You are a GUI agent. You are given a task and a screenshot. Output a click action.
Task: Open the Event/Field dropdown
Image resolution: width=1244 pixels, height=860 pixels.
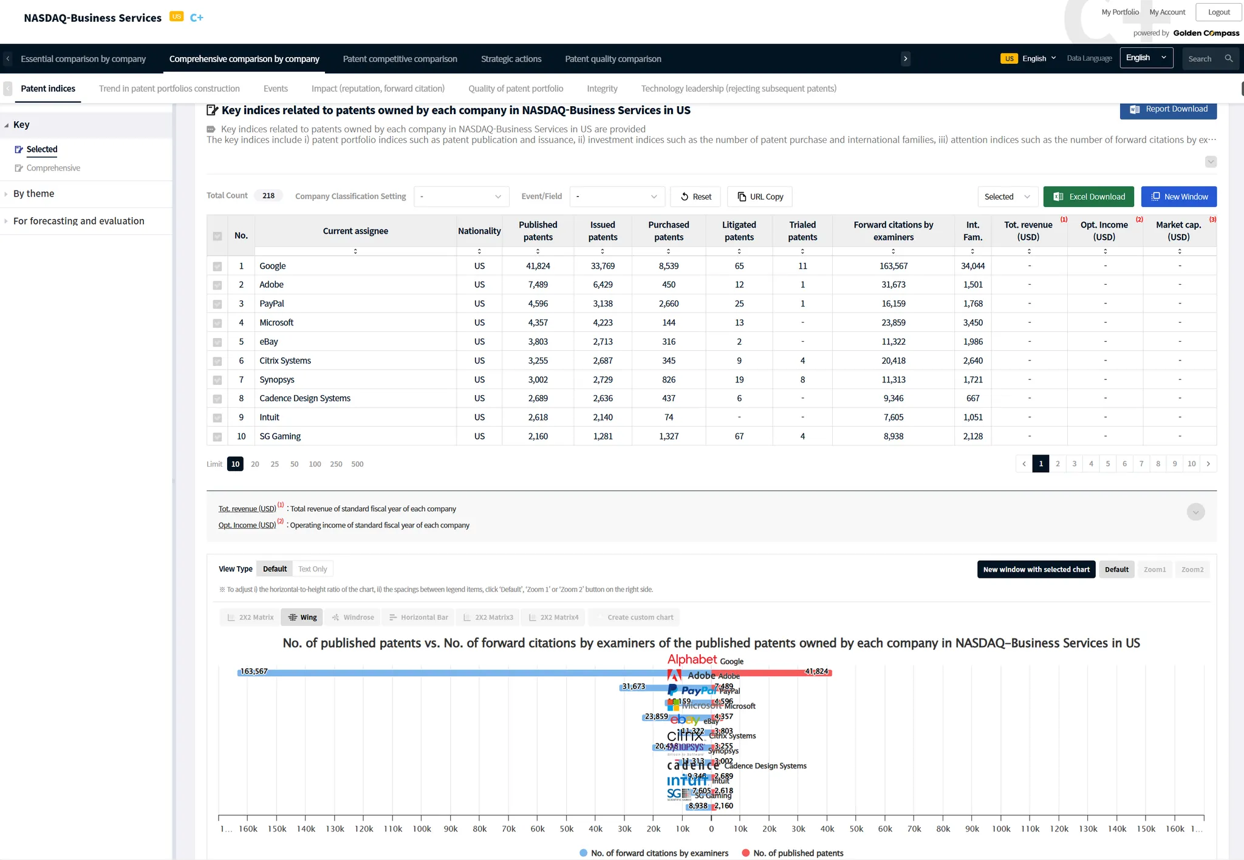617,197
